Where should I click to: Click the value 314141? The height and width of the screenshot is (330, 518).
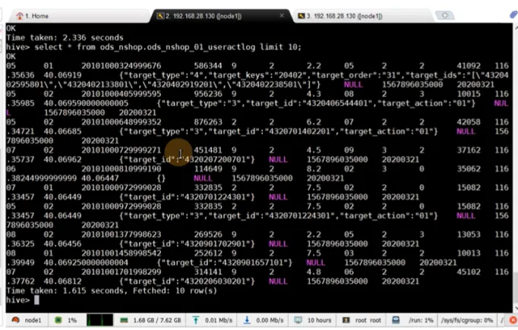point(208,272)
